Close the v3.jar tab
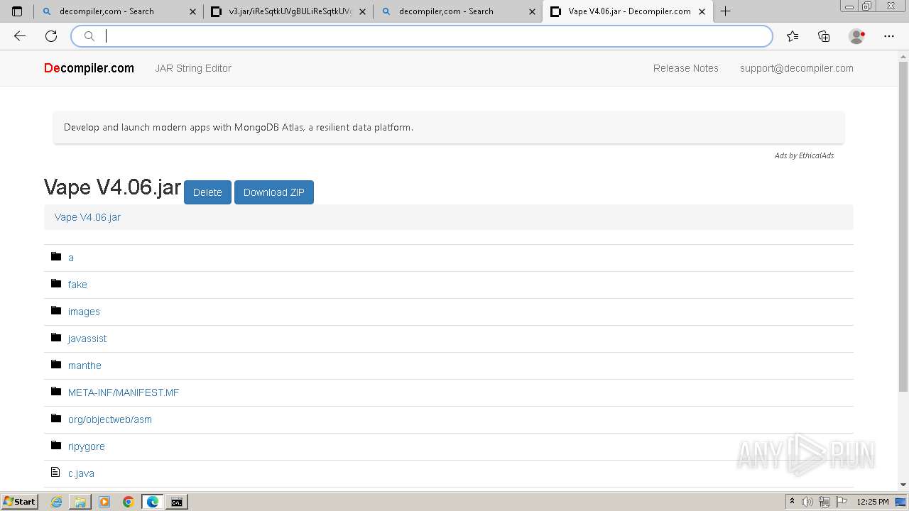Image resolution: width=909 pixels, height=511 pixels. tap(362, 11)
